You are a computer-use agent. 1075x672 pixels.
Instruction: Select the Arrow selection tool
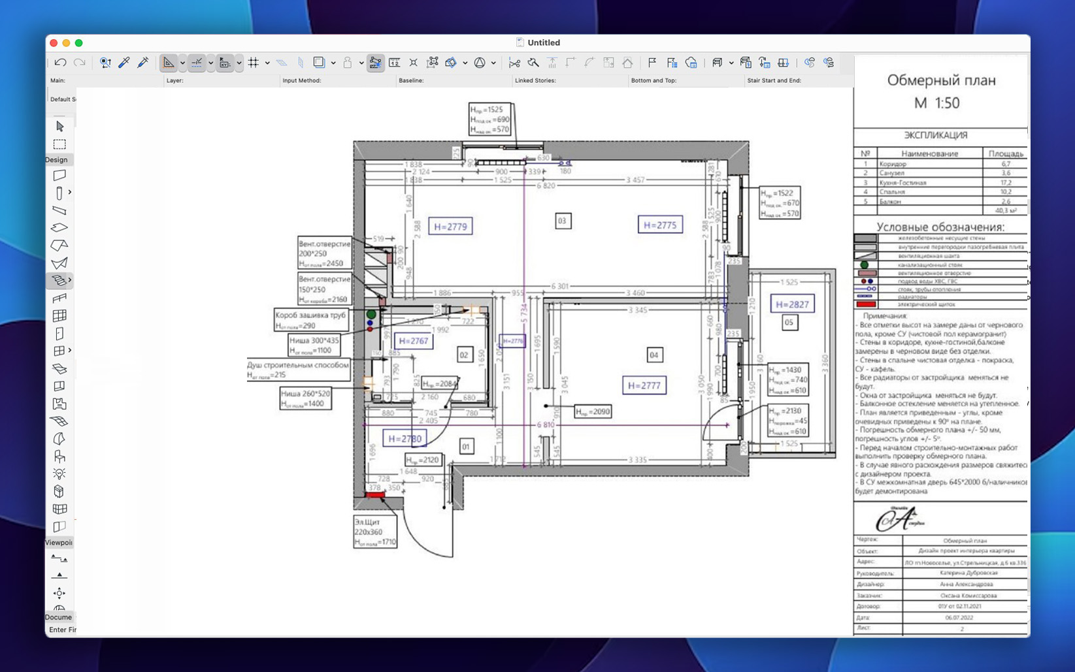point(59,126)
